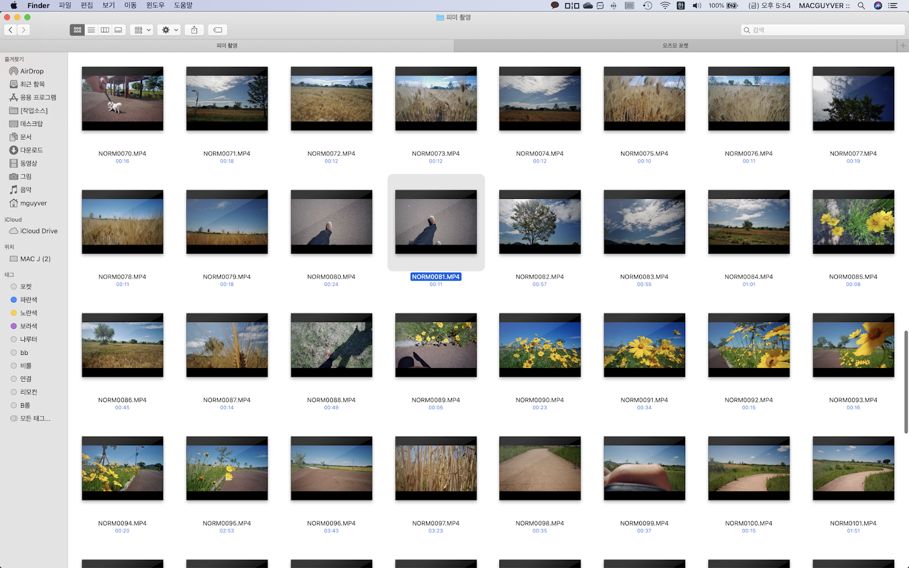Screen dimensions: 909x568
Task: Select the 연결 tag
Action: pyautogui.click(x=26, y=379)
